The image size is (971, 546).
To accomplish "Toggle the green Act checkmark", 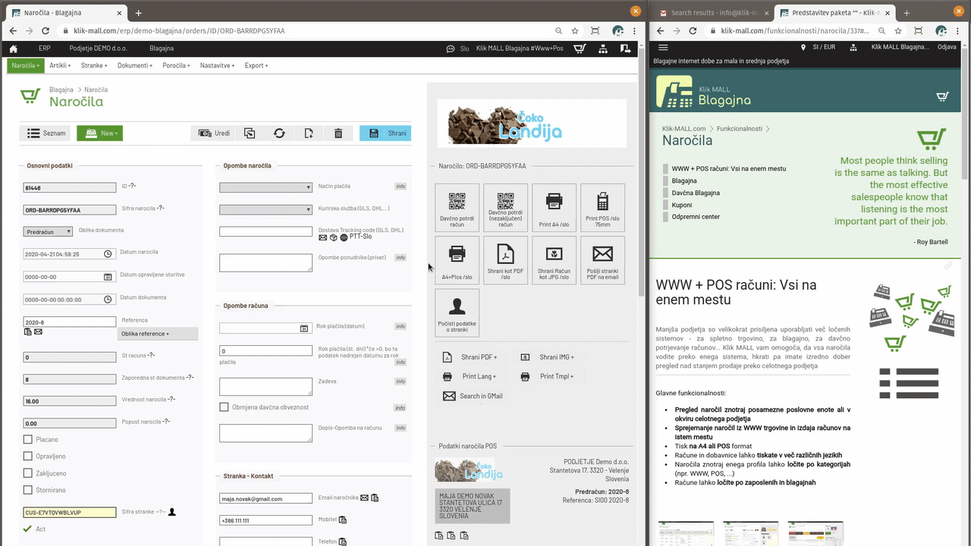I will pos(28,529).
